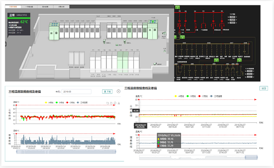Click the refresh icon on left chart toolbar
This screenshot has width=274, height=168.
[115, 103]
